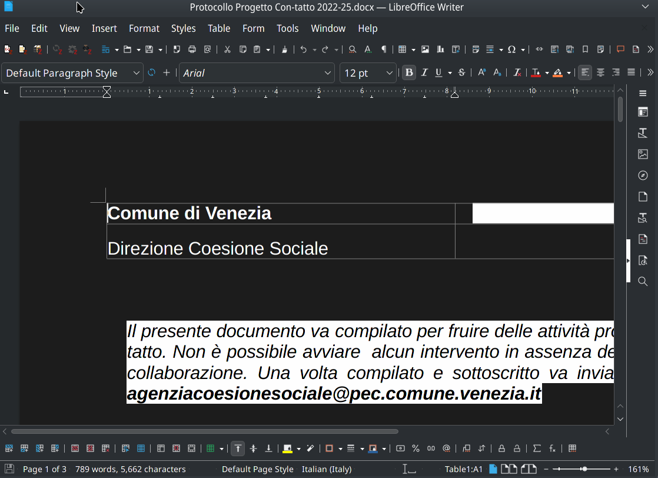Toggle Print Preview icon
The height and width of the screenshot is (478, 658).
pos(207,50)
